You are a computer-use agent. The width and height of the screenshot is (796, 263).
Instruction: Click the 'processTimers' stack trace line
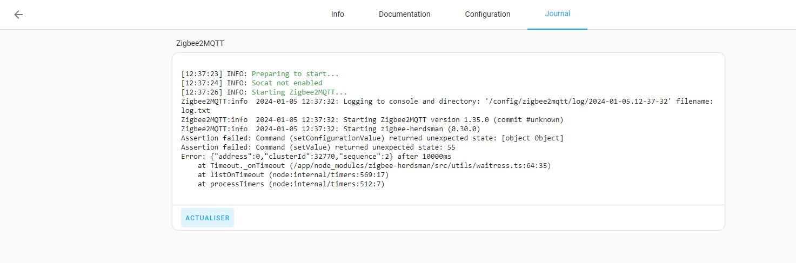291,184
